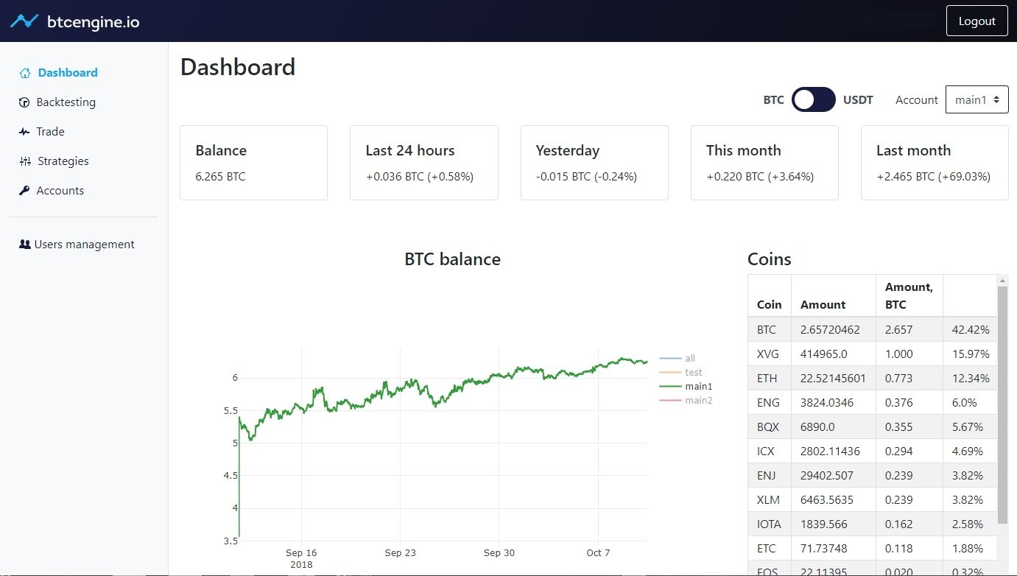Viewport: 1017px width, 576px height.
Task: Click the Logout button
Action: pyautogui.click(x=976, y=21)
